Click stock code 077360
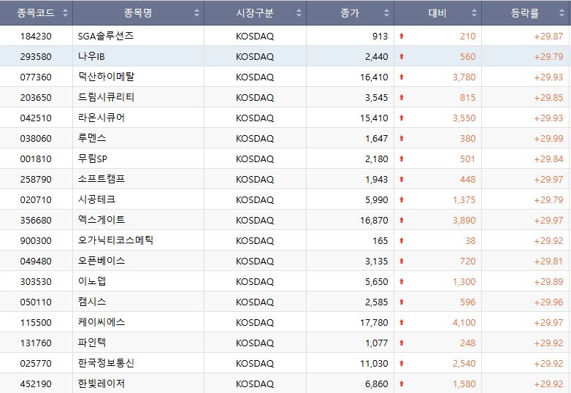This screenshot has width=571, height=393. tap(36, 77)
